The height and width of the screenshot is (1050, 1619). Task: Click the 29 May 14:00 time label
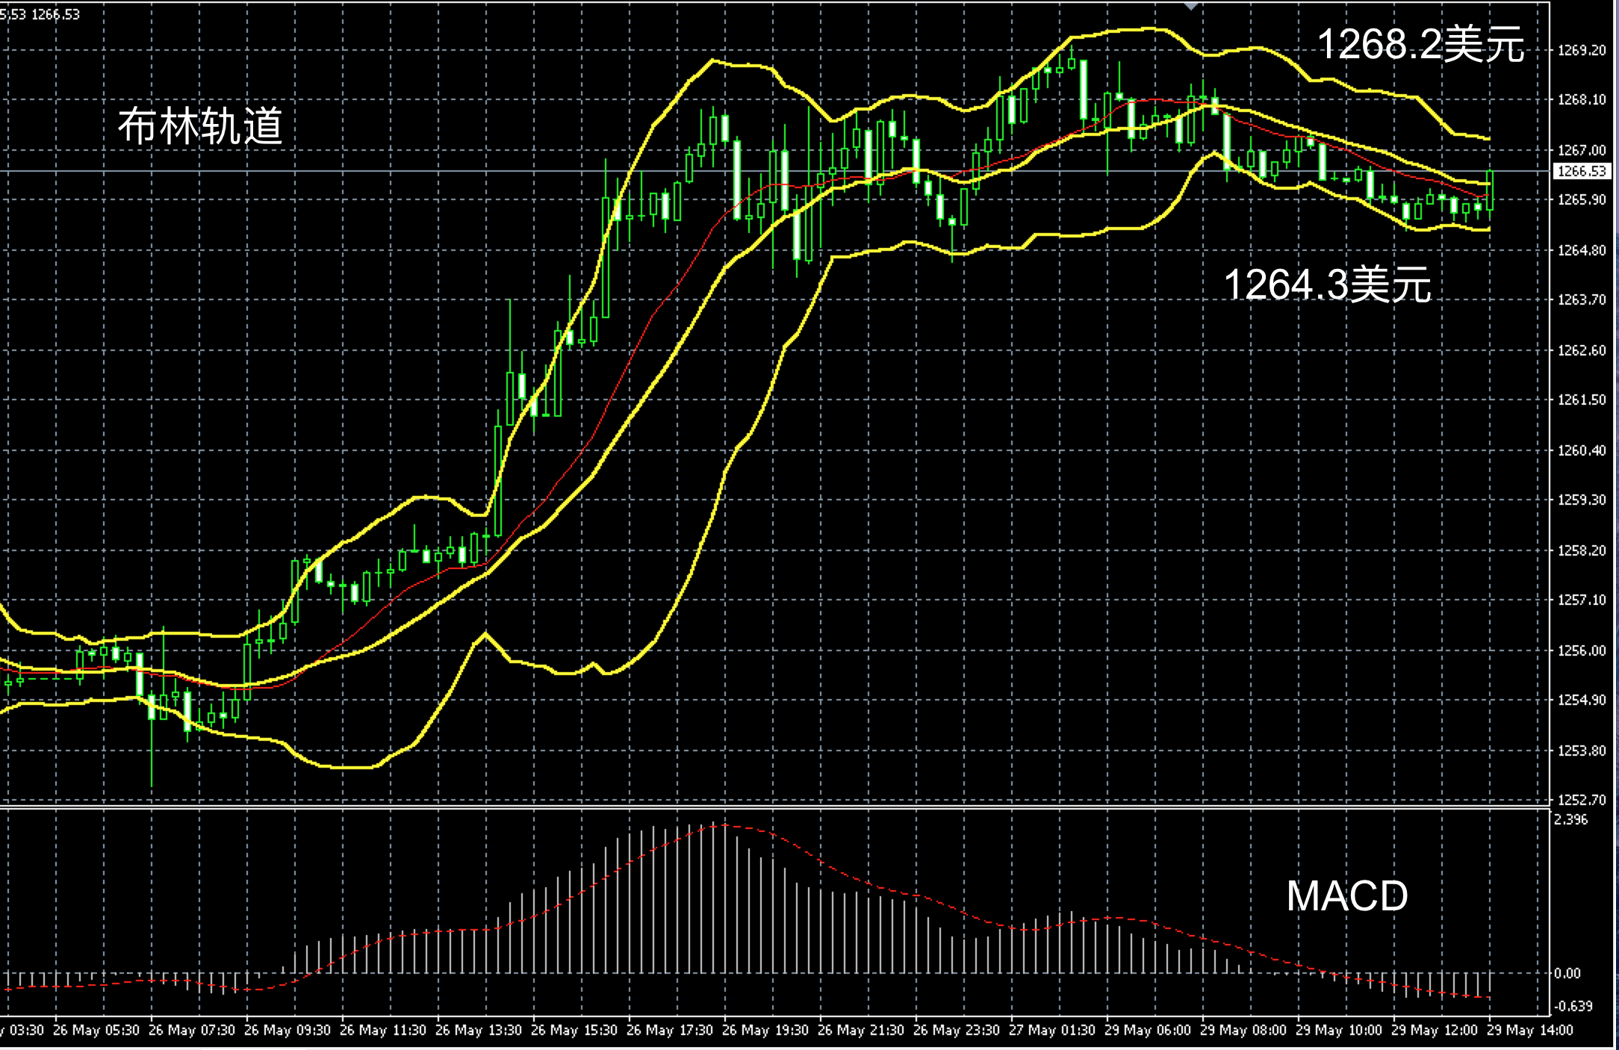click(x=1529, y=1030)
